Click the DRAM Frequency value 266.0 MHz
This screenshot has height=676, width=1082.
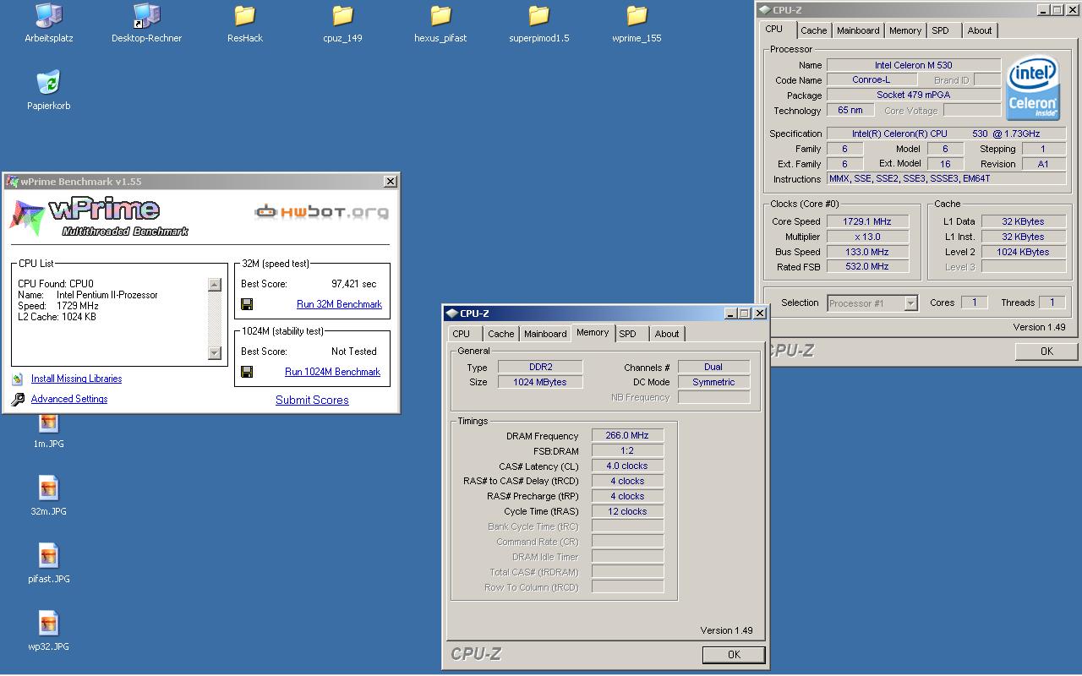627,436
